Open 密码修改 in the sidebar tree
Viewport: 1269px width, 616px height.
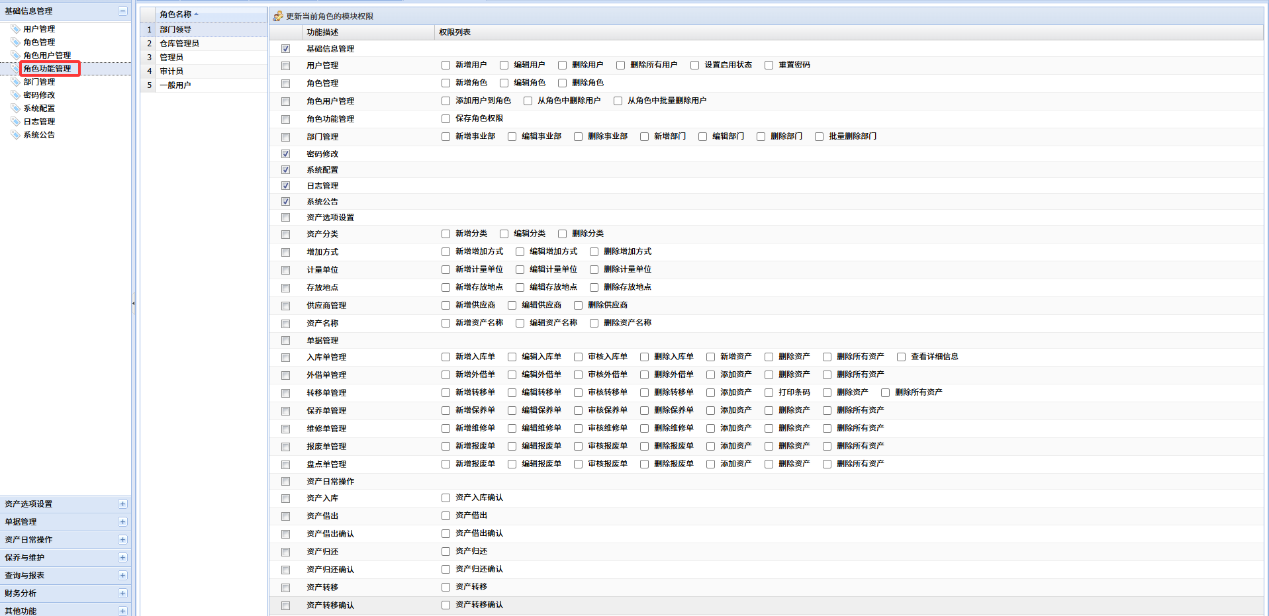(39, 95)
